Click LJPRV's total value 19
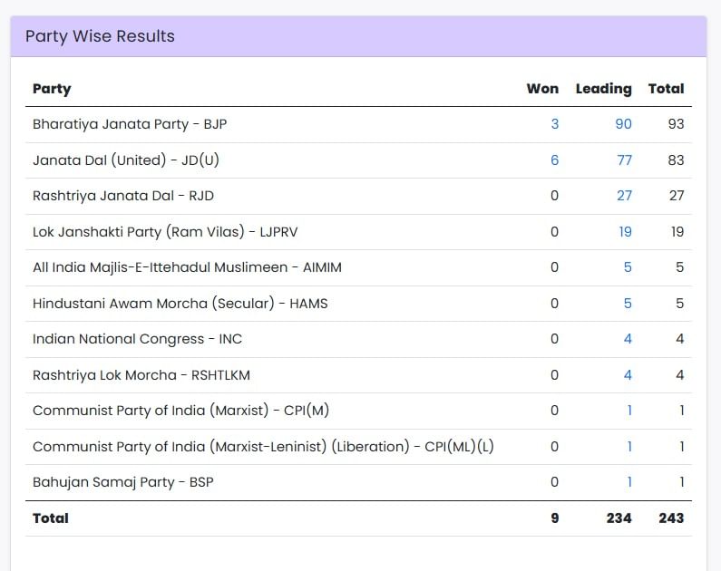 coord(677,231)
